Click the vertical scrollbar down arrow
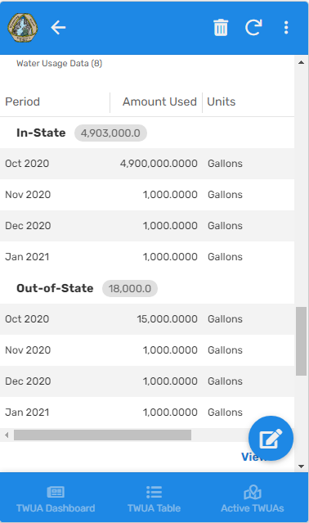The height and width of the screenshot is (523, 309). 302,467
